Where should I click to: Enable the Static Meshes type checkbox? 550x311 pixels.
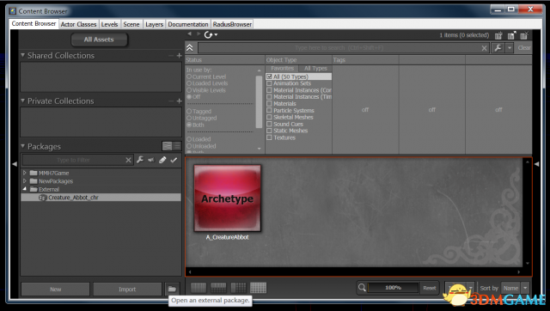(x=269, y=131)
